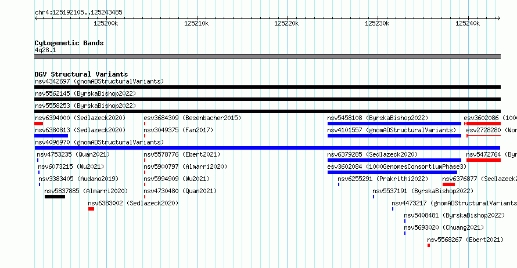The height and width of the screenshot is (268, 517).
Task: Select esv2728280 variant label
Action: click(491, 130)
